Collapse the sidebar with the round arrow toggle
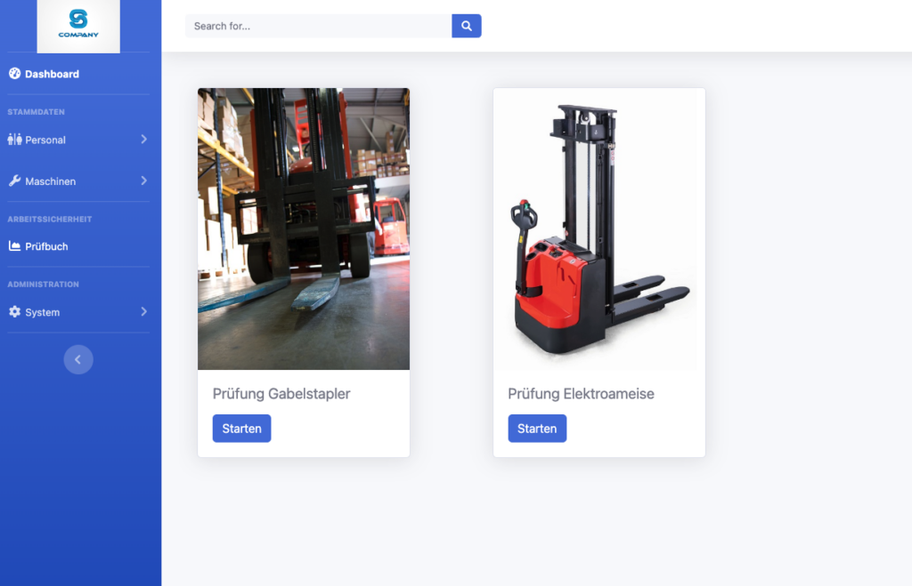This screenshot has width=912, height=586. click(x=78, y=359)
